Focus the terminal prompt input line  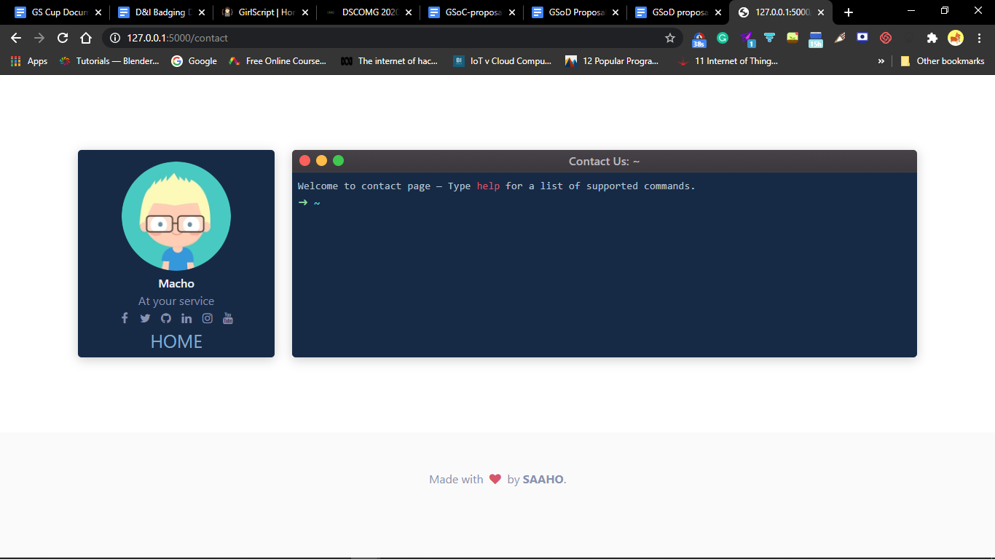click(x=604, y=202)
